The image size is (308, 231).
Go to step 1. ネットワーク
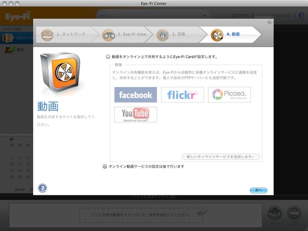point(67,35)
